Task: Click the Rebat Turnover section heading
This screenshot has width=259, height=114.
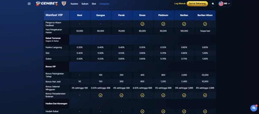Action: click(53, 38)
